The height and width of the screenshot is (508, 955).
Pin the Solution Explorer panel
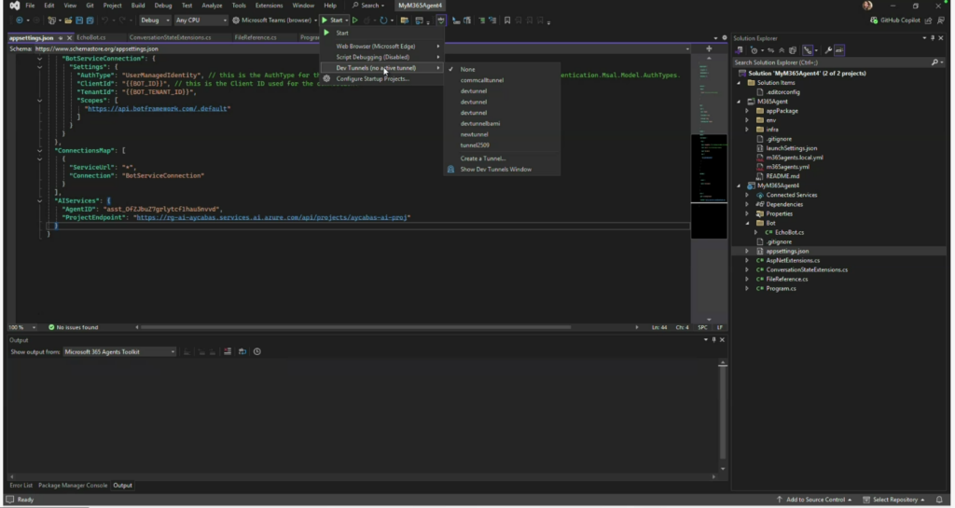tap(933, 37)
